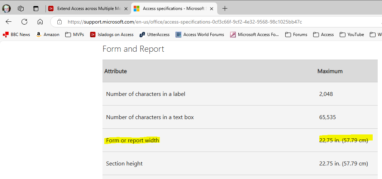Screen dimensions: 382x179
Task: Select the value 2,048
Action: point(326,94)
